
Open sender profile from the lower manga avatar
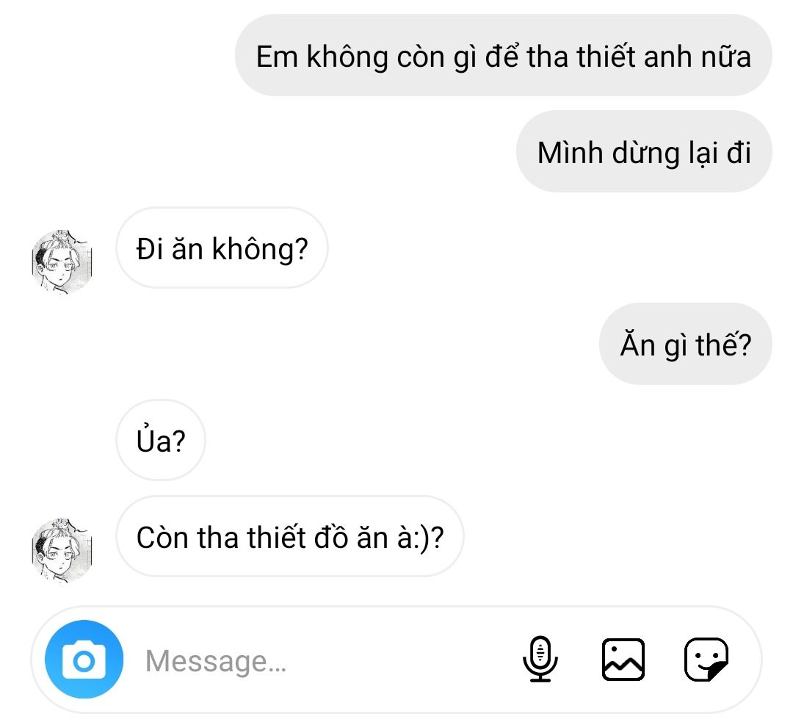coord(62,550)
